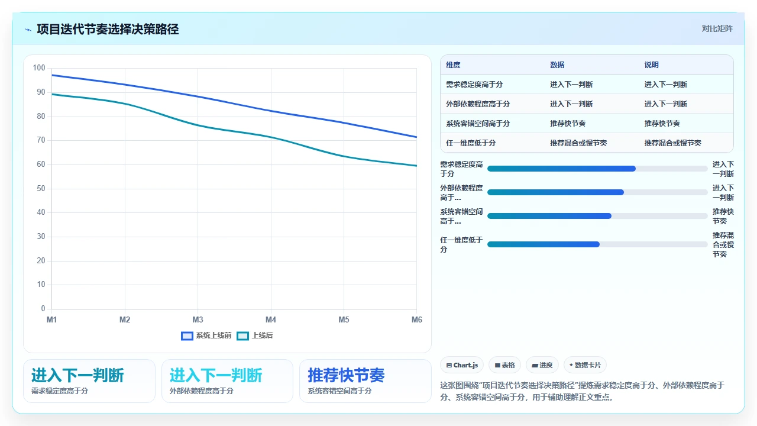Screen dimensions: 757x426
Task: Open the 推荐快节奏 data card
Action: click(x=365, y=381)
